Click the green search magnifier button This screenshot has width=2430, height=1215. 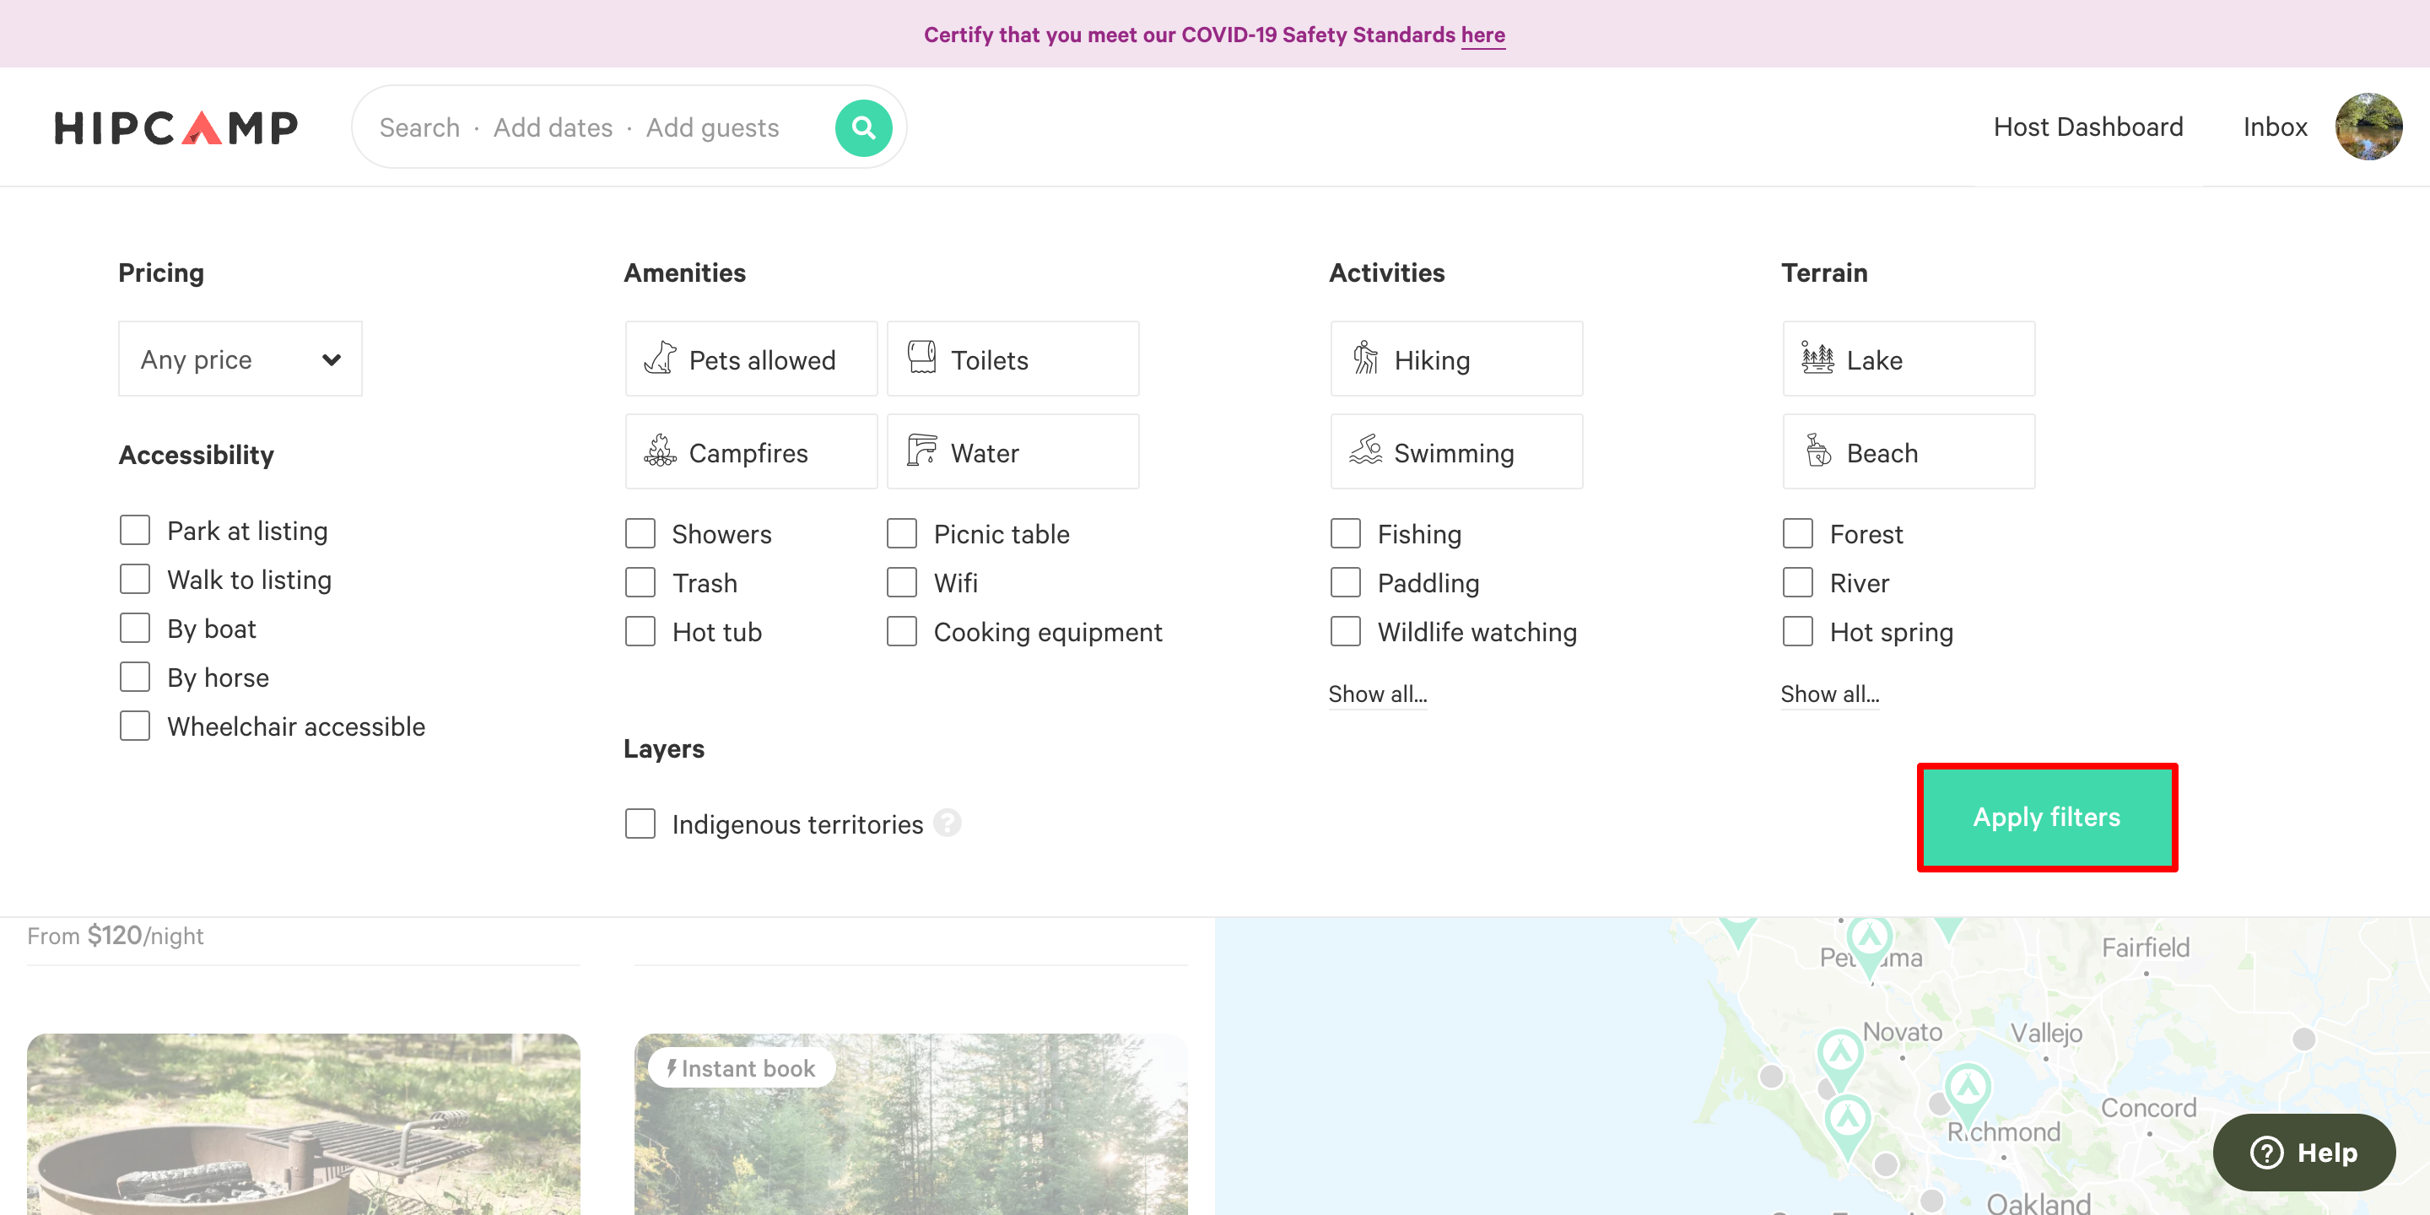coord(863,127)
